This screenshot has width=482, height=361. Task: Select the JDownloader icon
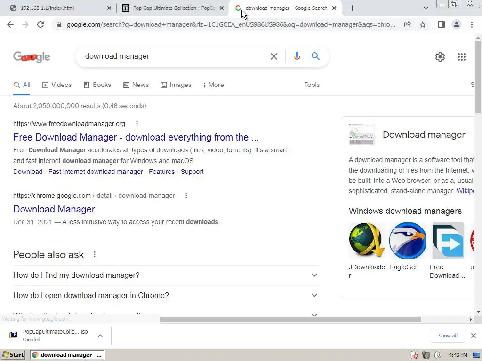tap(367, 240)
